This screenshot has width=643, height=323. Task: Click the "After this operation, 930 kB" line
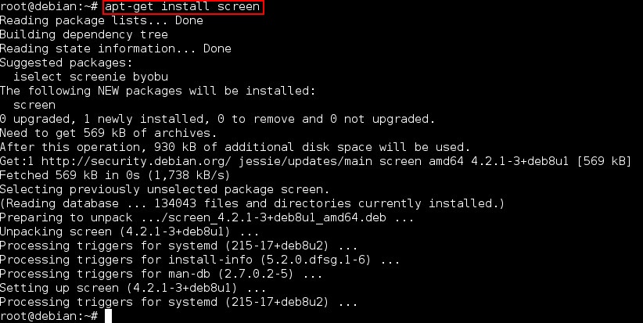pos(235,147)
